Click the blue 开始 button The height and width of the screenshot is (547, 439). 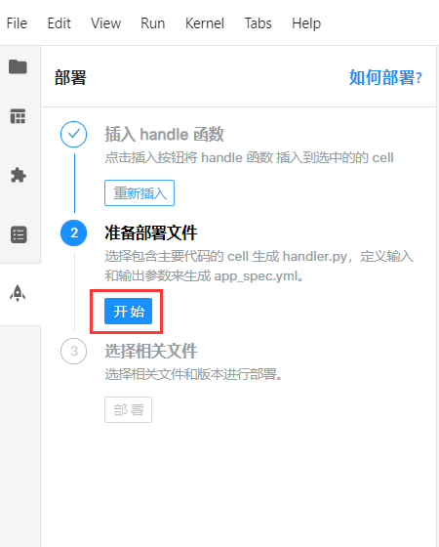click(128, 312)
